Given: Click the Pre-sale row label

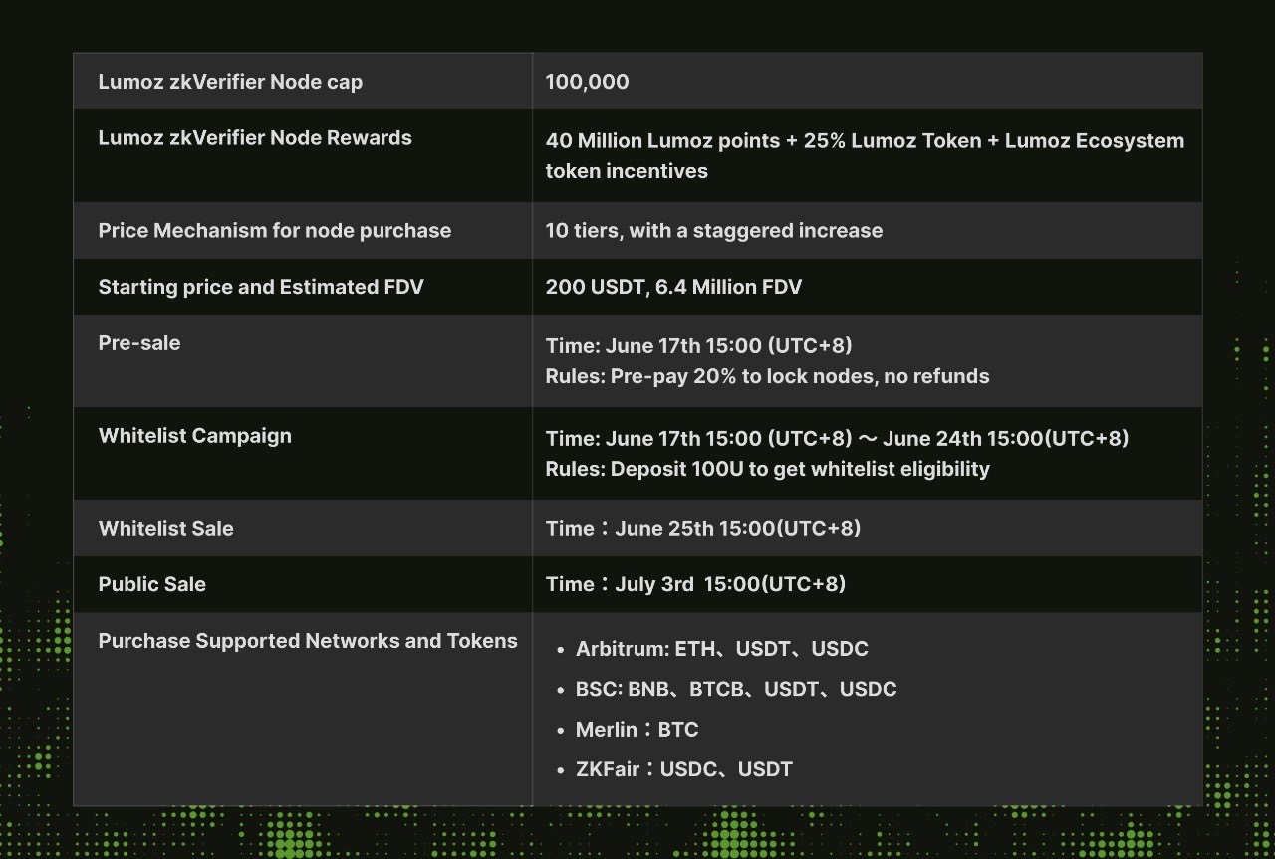Looking at the screenshot, I should (139, 343).
